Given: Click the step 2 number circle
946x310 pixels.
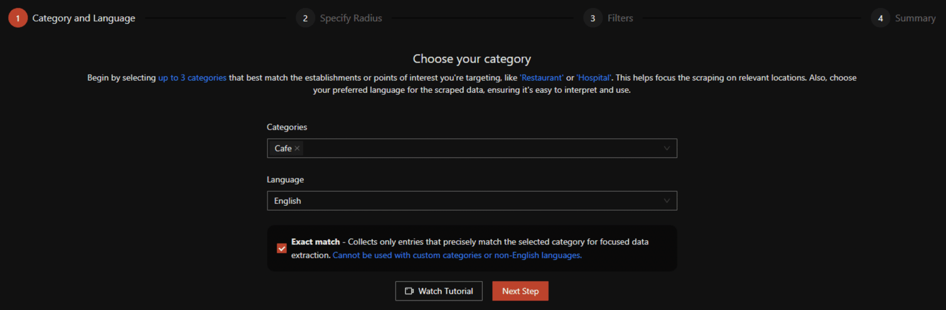Looking at the screenshot, I should click(305, 18).
